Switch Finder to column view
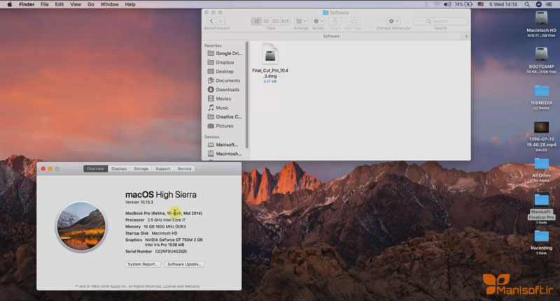 click(x=276, y=21)
